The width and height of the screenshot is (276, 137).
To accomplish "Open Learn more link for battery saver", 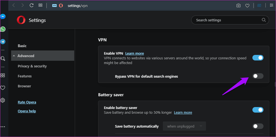I will [183, 112].
